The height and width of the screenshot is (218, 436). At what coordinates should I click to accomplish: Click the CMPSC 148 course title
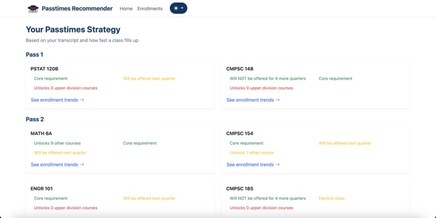tap(240, 69)
